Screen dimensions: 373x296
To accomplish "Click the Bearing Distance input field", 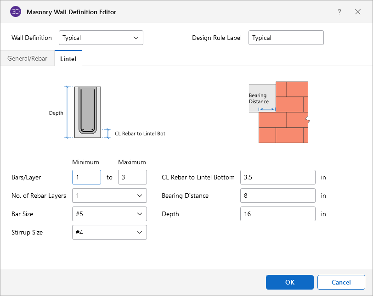I will (277, 195).
